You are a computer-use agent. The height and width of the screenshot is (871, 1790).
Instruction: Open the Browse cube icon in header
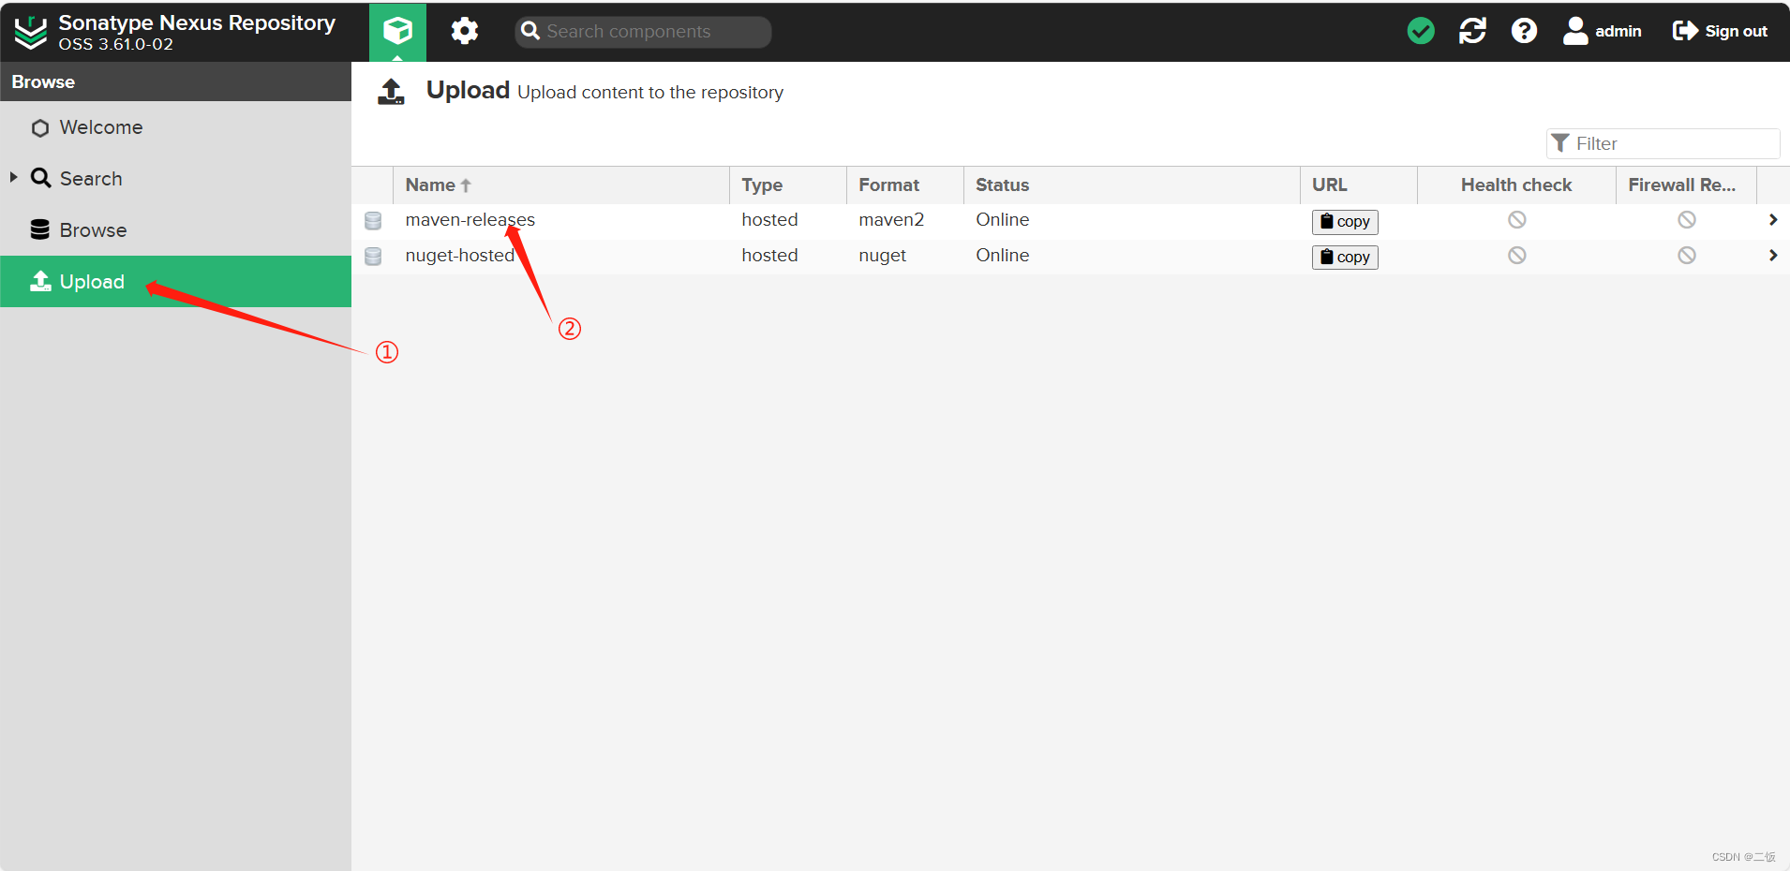coord(397,31)
